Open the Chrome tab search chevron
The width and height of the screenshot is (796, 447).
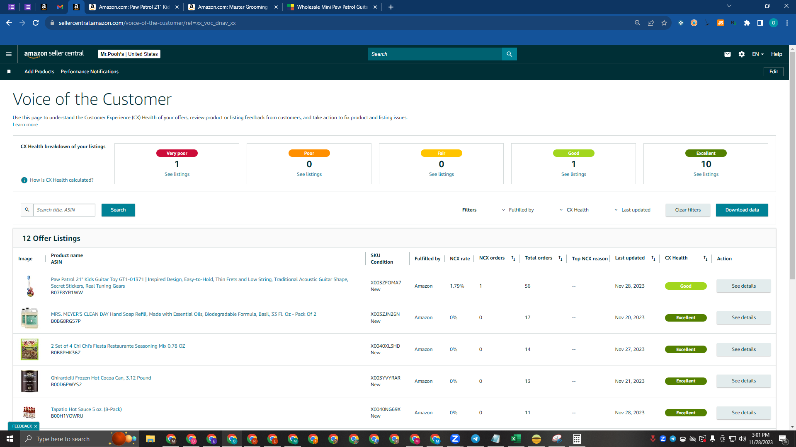coord(729,6)
